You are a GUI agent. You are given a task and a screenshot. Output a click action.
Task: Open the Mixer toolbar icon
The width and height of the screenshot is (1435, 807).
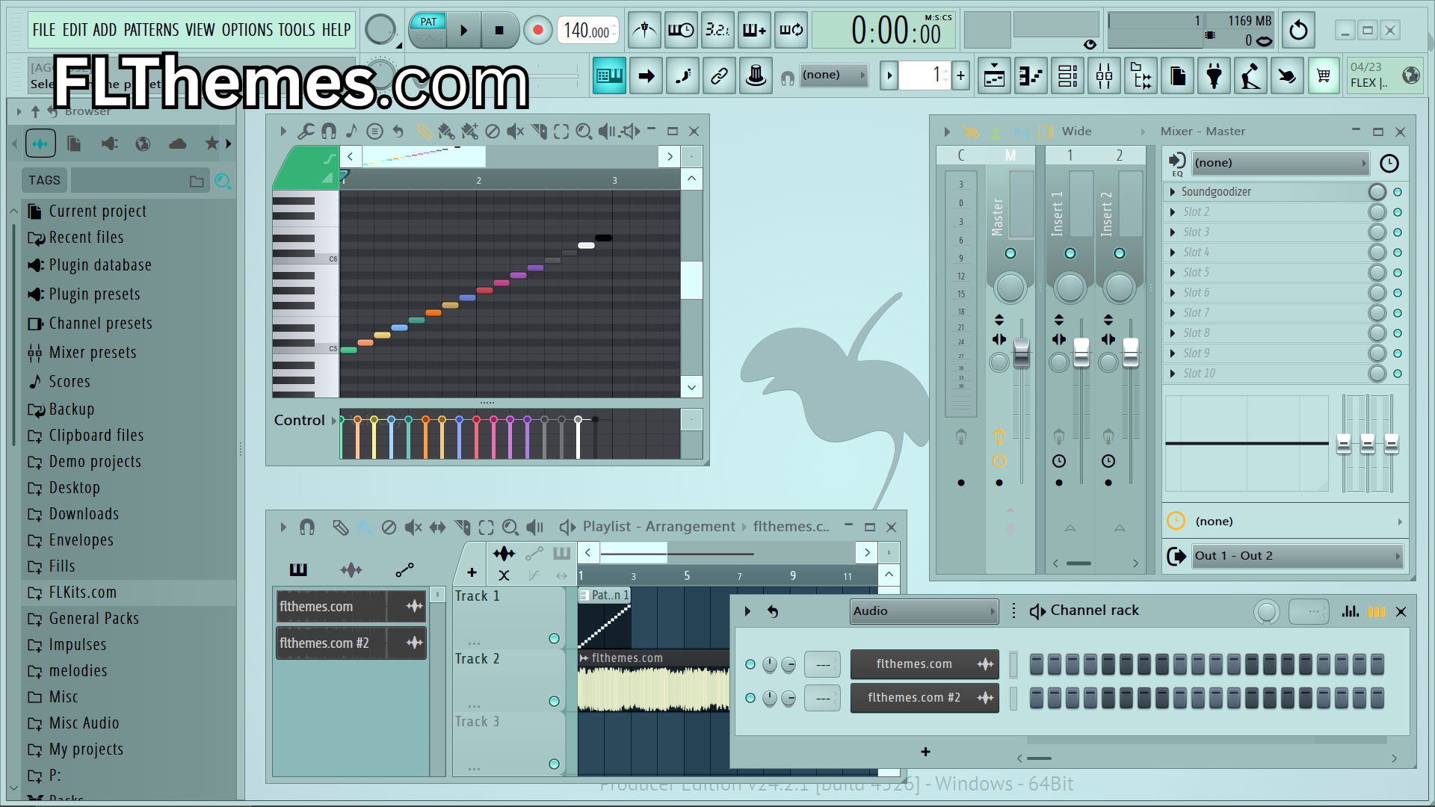(1105, 75)
